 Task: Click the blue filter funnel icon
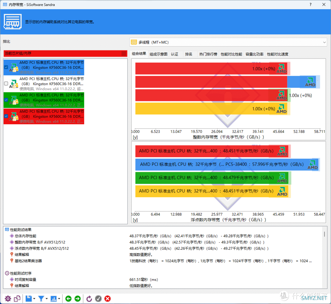point(41,298)
